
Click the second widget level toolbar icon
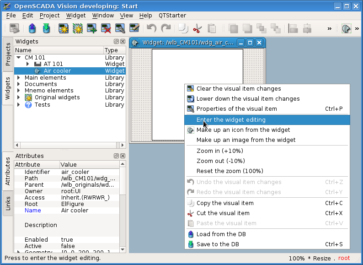click(247, 28)
